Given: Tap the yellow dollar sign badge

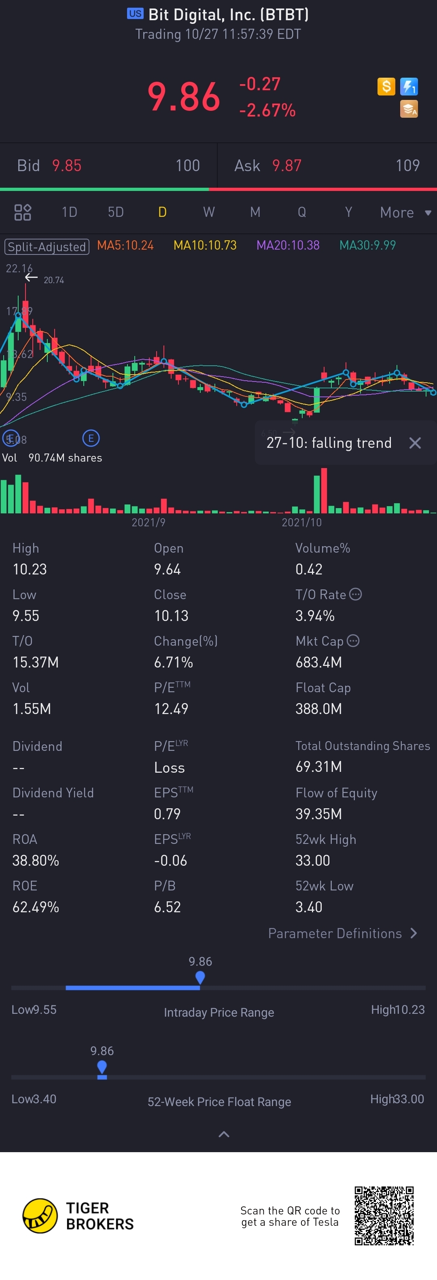Looking at the screenshot, I should (386, 87).
